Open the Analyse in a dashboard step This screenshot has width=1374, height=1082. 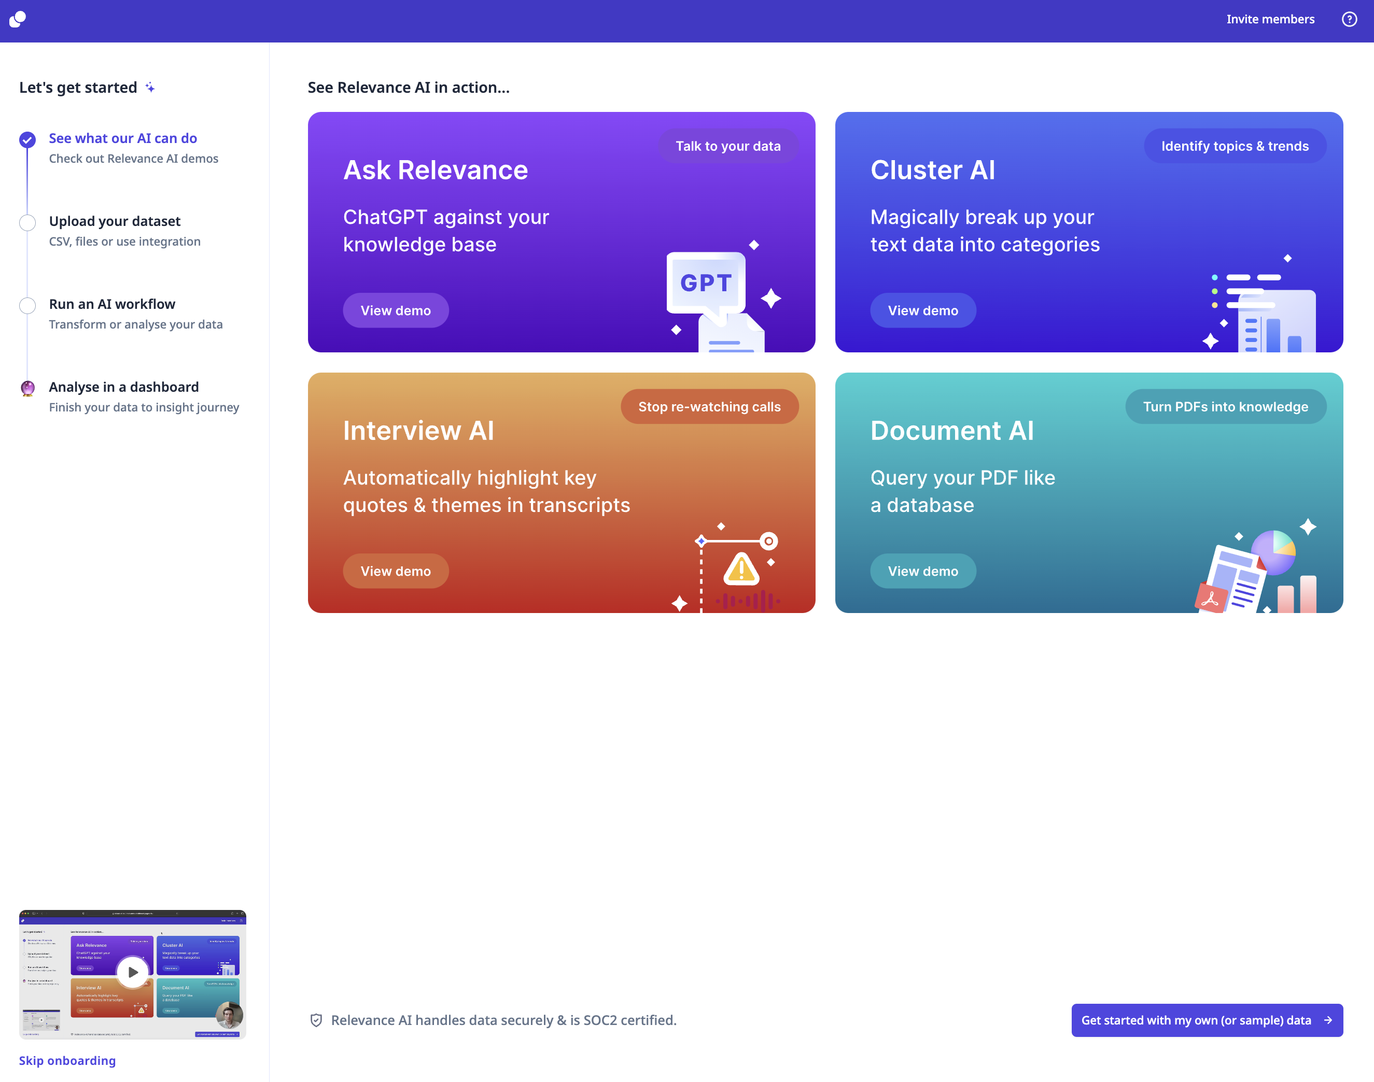(x=123, y=387)
